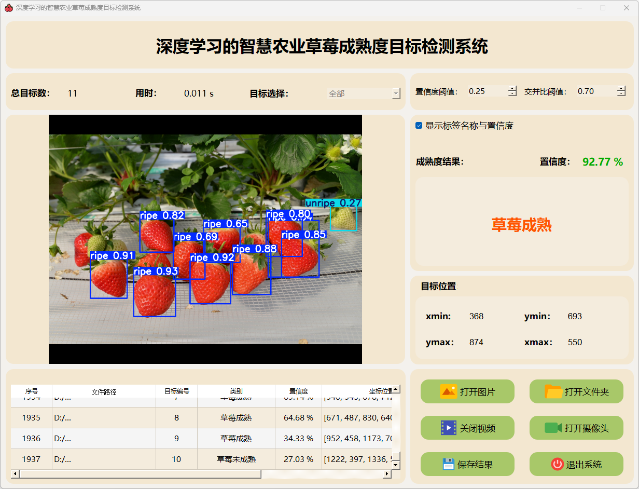This screenshot has height=489, width=639.
Task: Click the 27.03 % confidence cell
Action: 299,459
